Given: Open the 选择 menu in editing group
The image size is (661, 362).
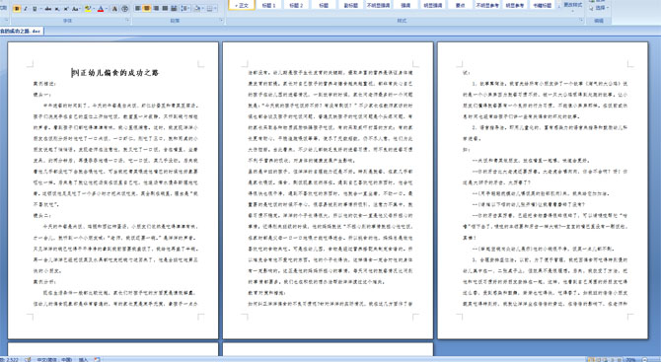Looking at the screenshot, I should coord(600,8).
